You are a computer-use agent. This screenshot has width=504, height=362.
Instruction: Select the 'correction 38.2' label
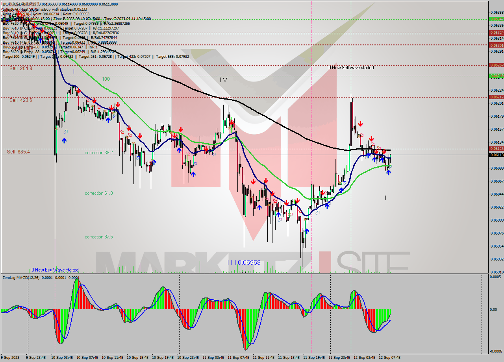coord(99,153)
